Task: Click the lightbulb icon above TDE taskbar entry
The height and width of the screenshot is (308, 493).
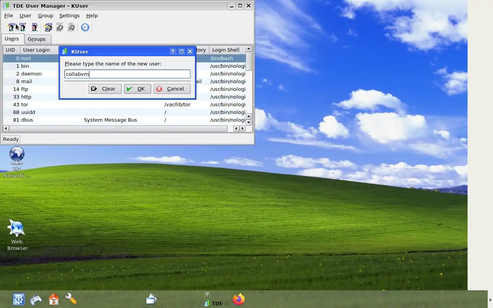Action: (207, 295)
